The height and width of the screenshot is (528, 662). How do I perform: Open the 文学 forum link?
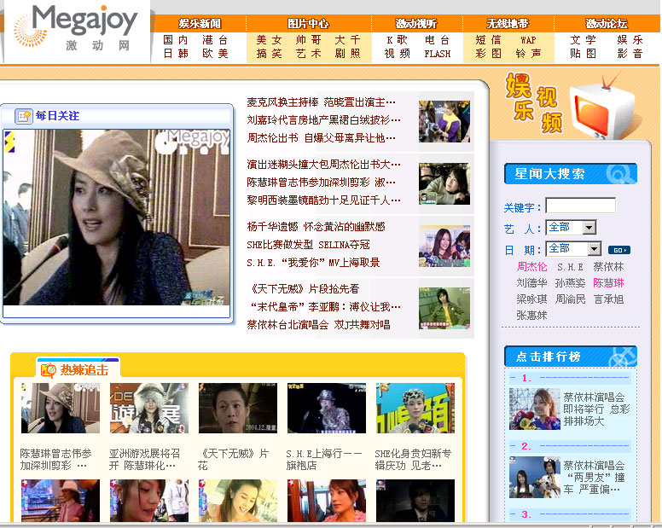pos(583,40)
